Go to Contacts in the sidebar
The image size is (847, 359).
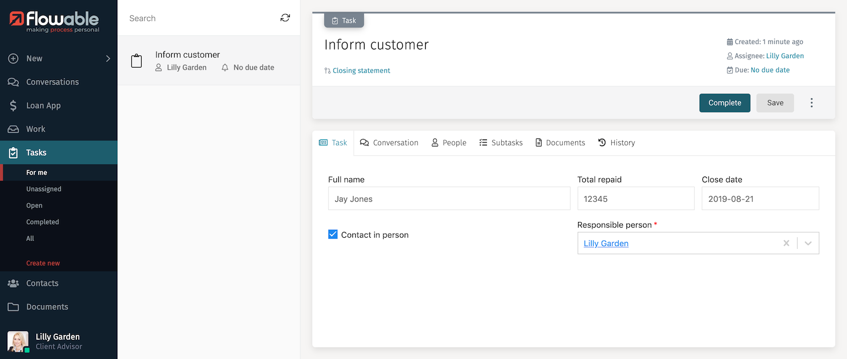point(42,283)
